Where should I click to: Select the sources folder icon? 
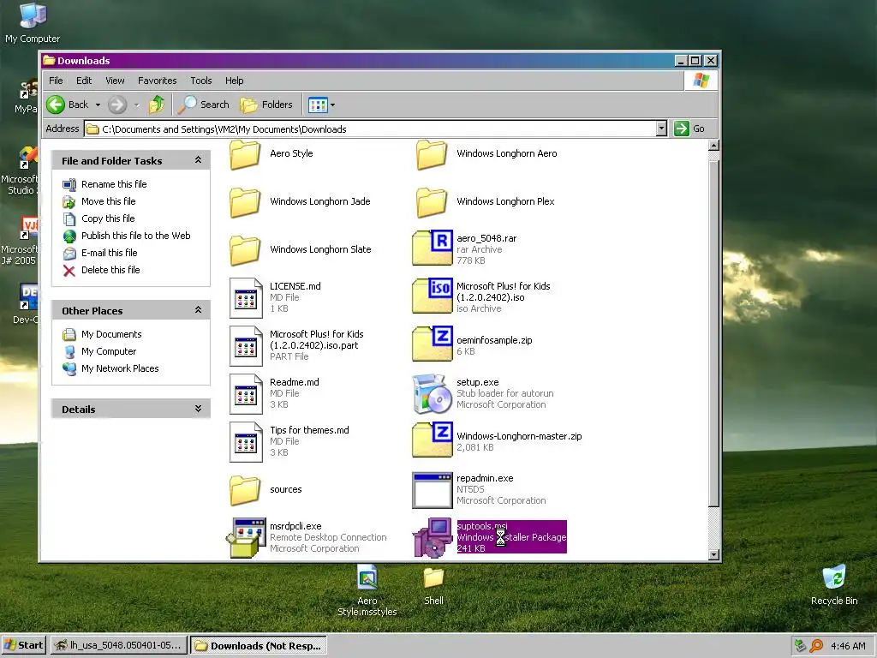coord(245,490)
